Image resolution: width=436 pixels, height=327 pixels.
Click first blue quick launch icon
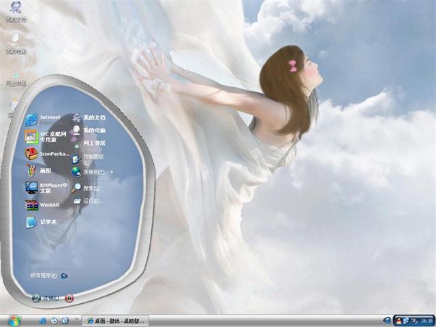[x=43, y=321]
